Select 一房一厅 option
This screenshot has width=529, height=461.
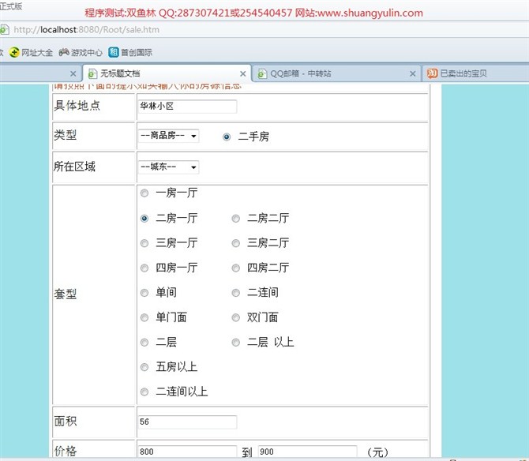pyautogui.click(x=144, y=193)
